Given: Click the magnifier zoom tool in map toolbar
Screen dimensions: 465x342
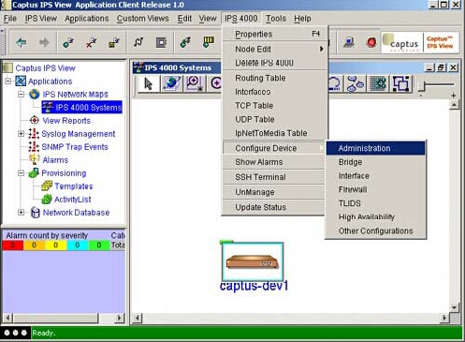Looking at the screenshot, I should 194,83.
